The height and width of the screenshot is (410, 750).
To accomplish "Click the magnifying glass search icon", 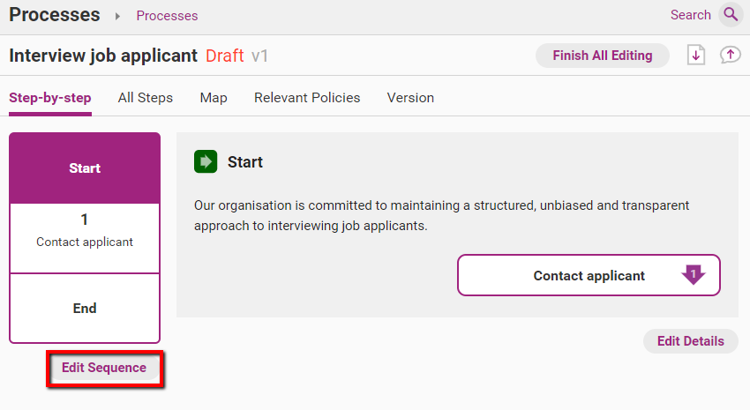I will [x=731, y=15].
